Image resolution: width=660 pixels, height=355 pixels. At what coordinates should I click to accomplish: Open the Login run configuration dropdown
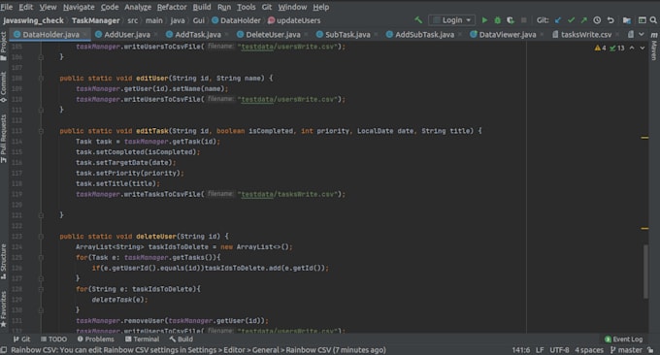click(451, 20)
